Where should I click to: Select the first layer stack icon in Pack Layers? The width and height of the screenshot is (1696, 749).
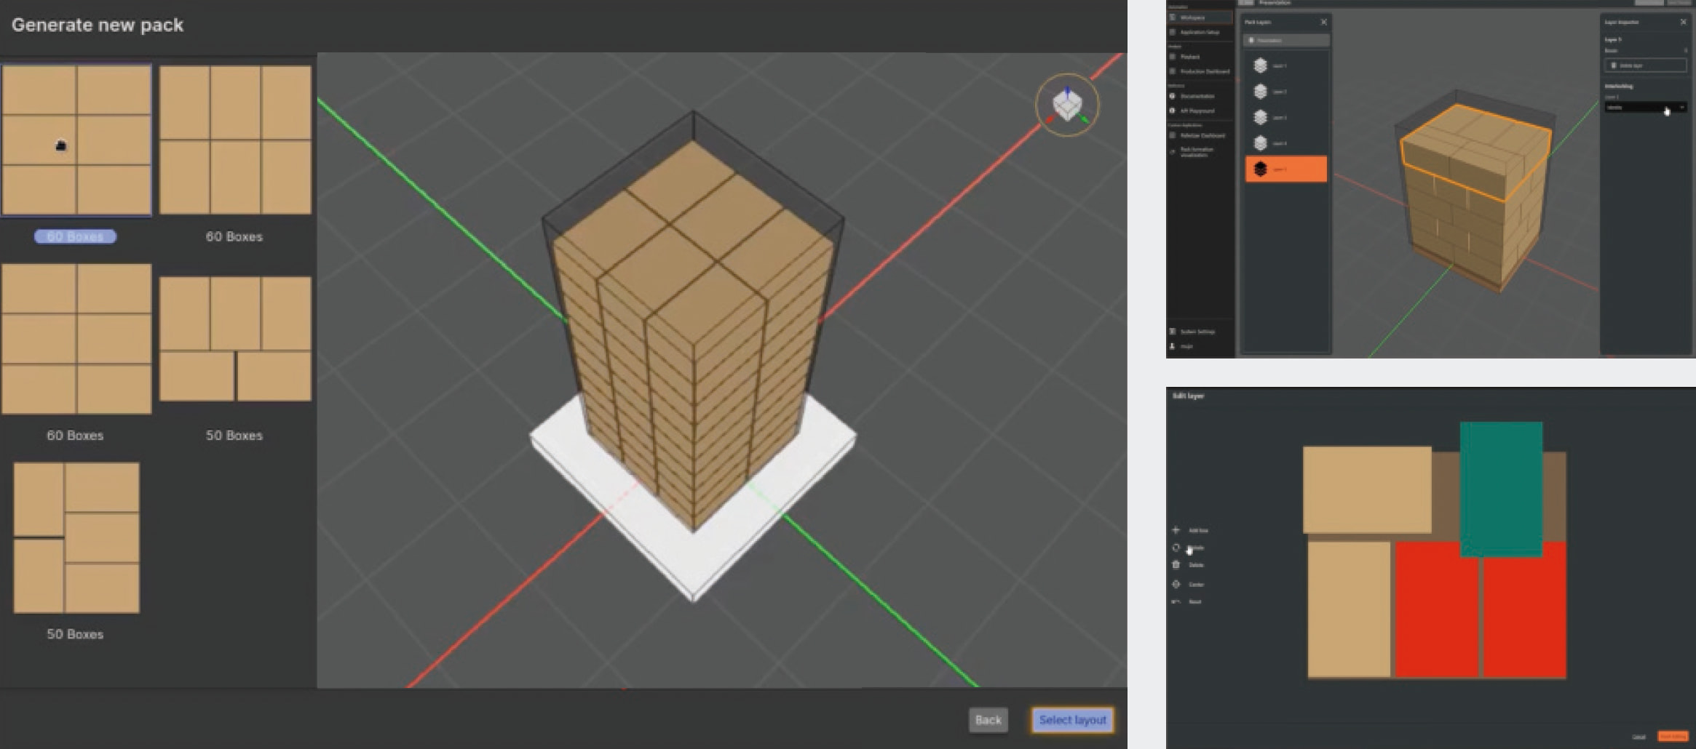click(x=1261, y=65)
